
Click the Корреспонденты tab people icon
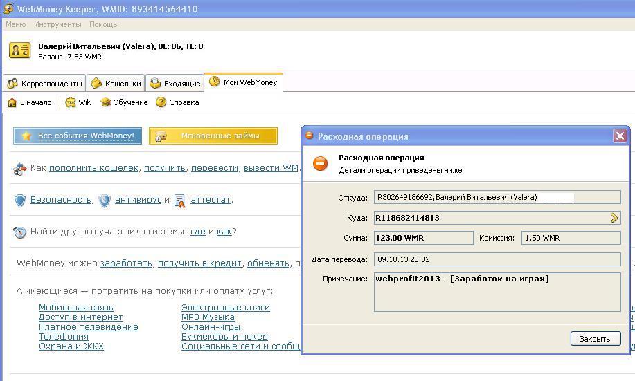click(12, 83)
